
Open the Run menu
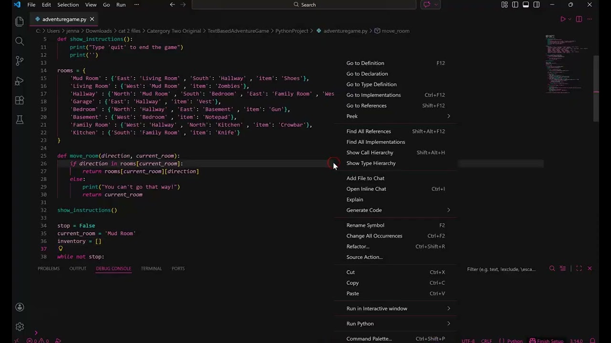(x=121, y=5)
